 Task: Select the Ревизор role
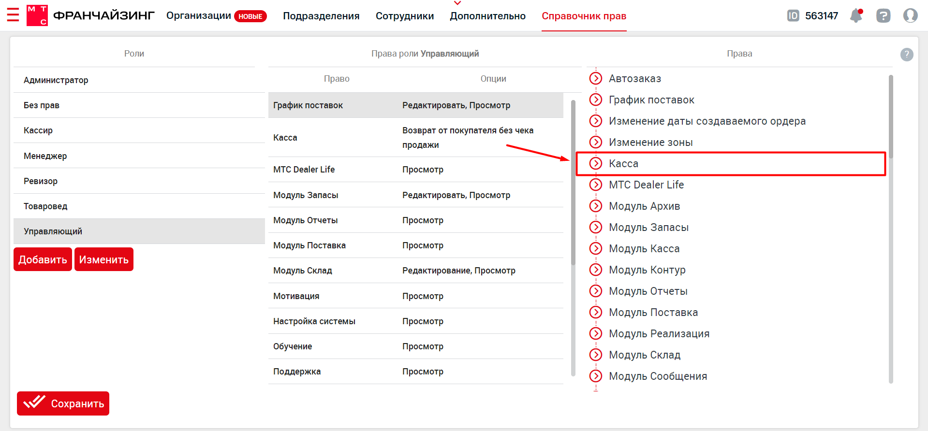(139, 181)
